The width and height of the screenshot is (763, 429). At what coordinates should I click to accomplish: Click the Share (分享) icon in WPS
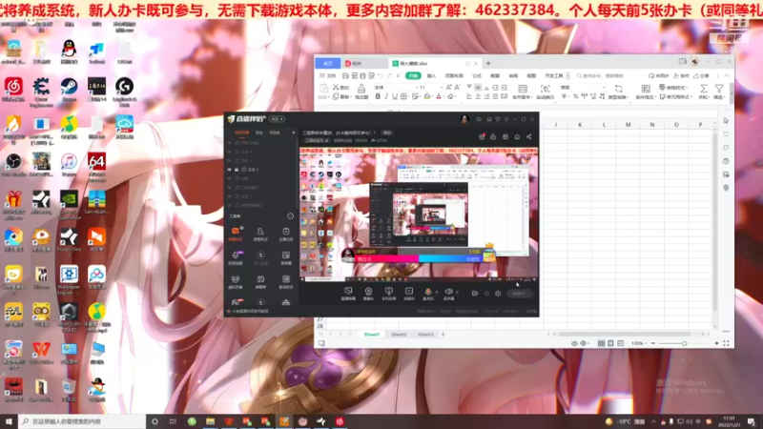pyautogui.click(x=701, y=76)
